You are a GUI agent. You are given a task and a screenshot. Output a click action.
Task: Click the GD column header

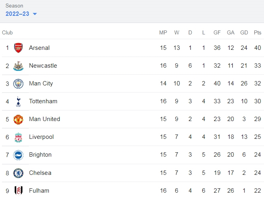pyautogui.click(x=244, y=32)
